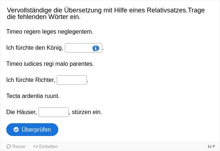Click the sentence 'Timeo regem leges neglegentem.'

(x=50, y=32)
